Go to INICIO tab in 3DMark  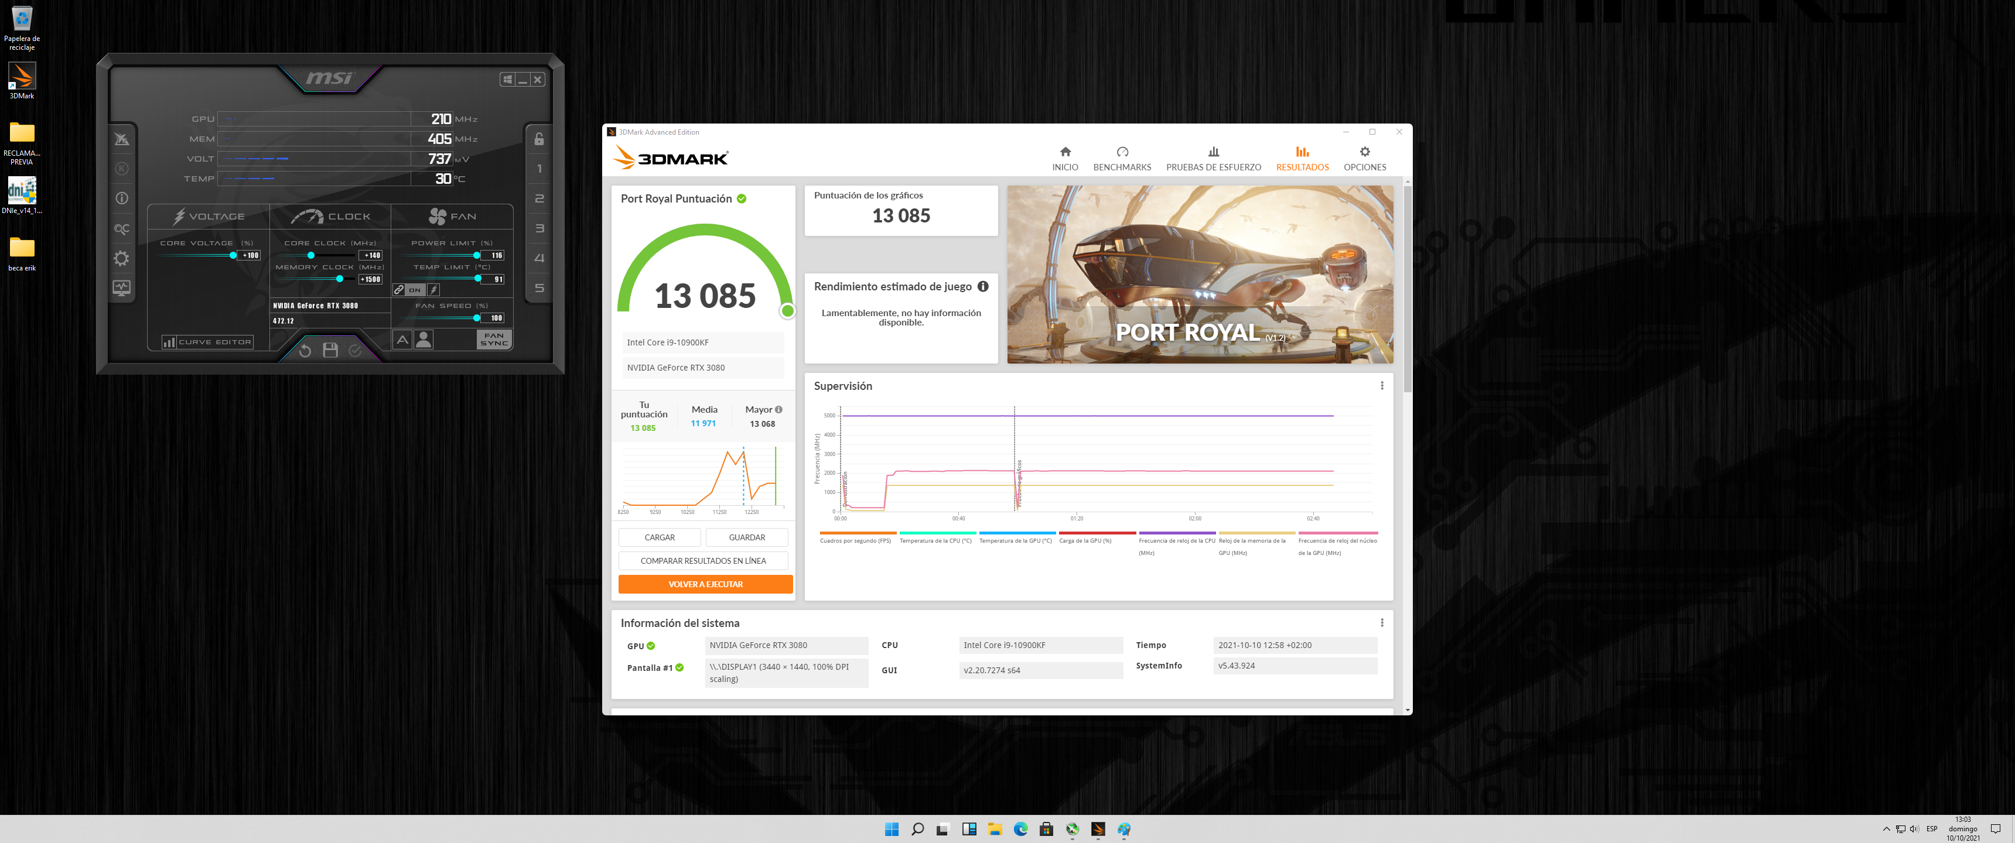(1064, 159)
